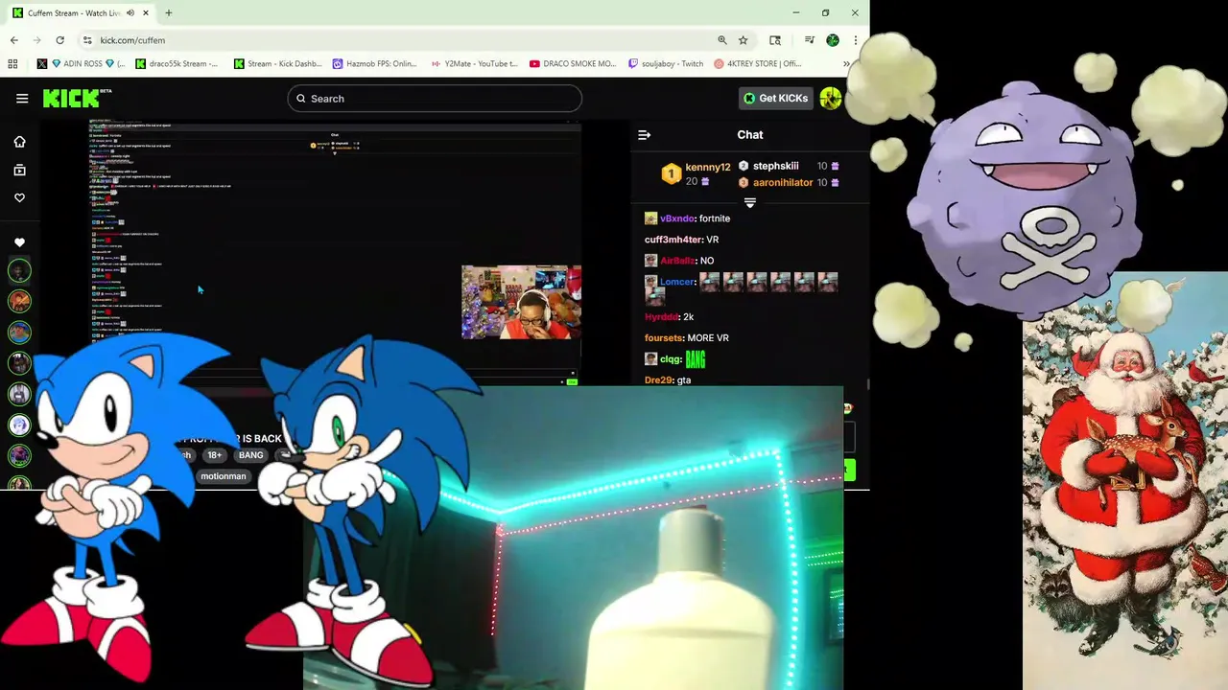Click chat username AirBallz
Screen dimensions: 1228x690
[676, 261]
